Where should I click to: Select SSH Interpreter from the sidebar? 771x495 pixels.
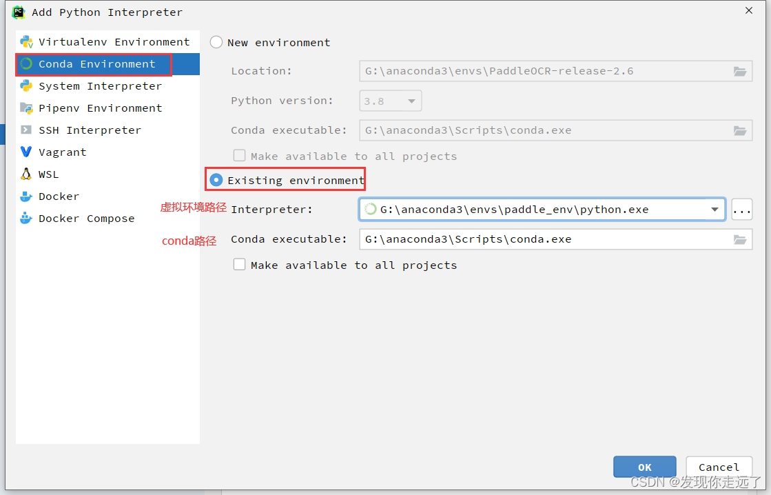click(28, 130)
